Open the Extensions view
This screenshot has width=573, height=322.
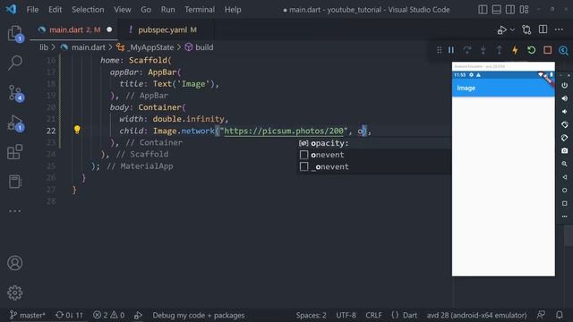15,152
